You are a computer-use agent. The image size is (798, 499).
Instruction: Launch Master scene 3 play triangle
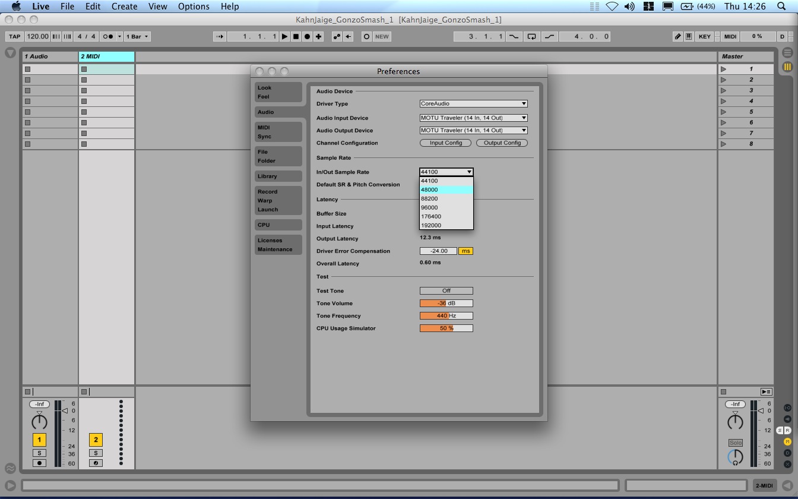723,90
